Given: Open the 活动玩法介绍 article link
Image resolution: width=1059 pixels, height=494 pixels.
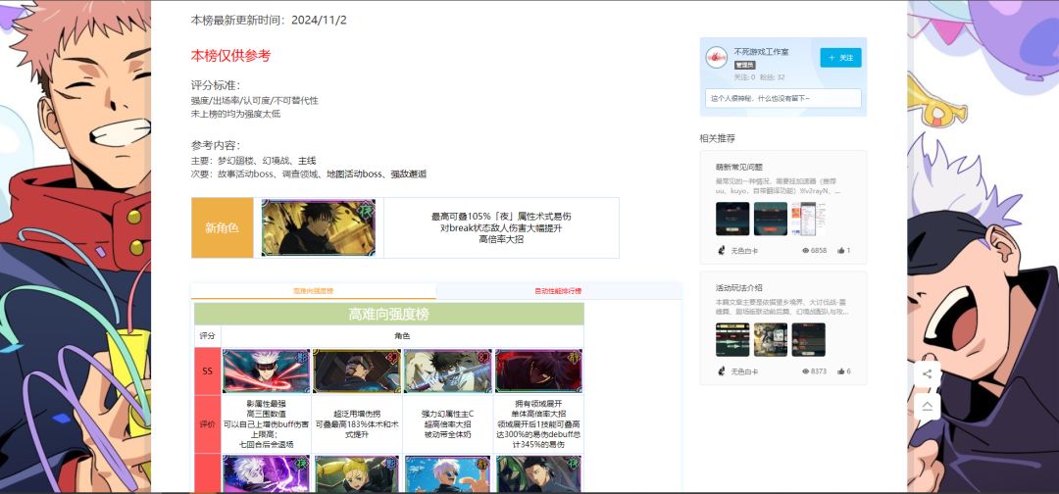Looking at the screenshot, I should pos(739,287).
